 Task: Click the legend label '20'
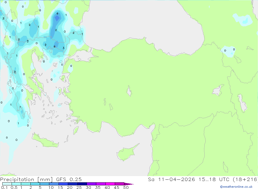(70, 187)
